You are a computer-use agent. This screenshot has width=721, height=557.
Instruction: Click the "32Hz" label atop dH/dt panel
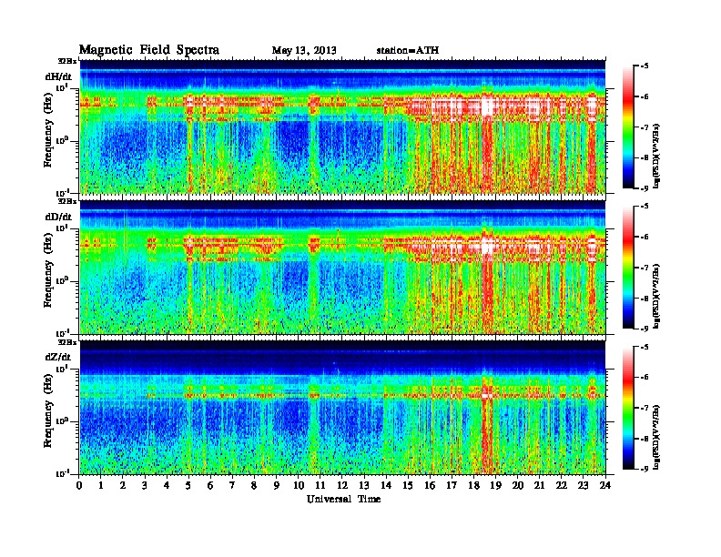click(x=67, y=61)
